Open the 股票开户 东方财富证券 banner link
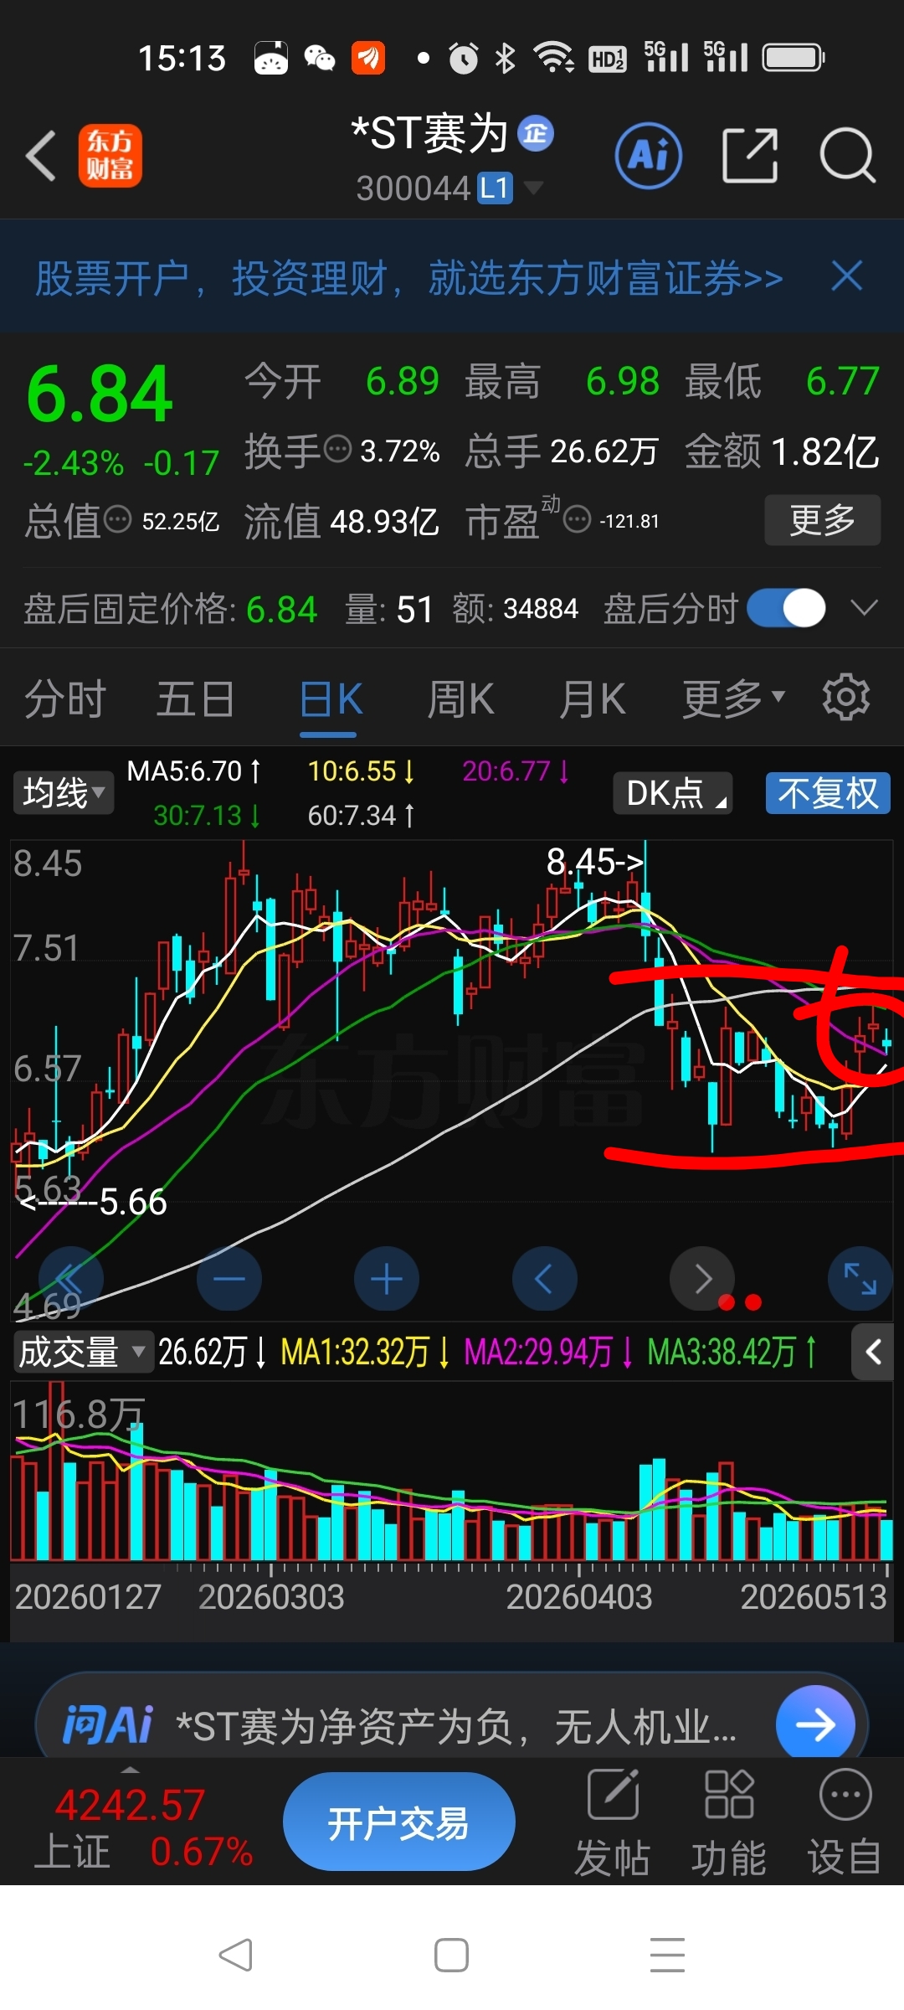Image resolution: width=904 pixels, height=2010 pixels. [409, 277]
